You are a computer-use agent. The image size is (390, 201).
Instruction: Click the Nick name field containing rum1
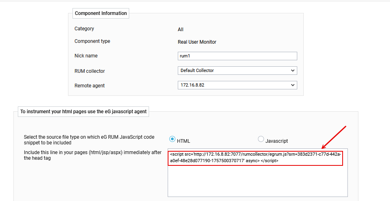pyautogui.click(x=237, y=56)
